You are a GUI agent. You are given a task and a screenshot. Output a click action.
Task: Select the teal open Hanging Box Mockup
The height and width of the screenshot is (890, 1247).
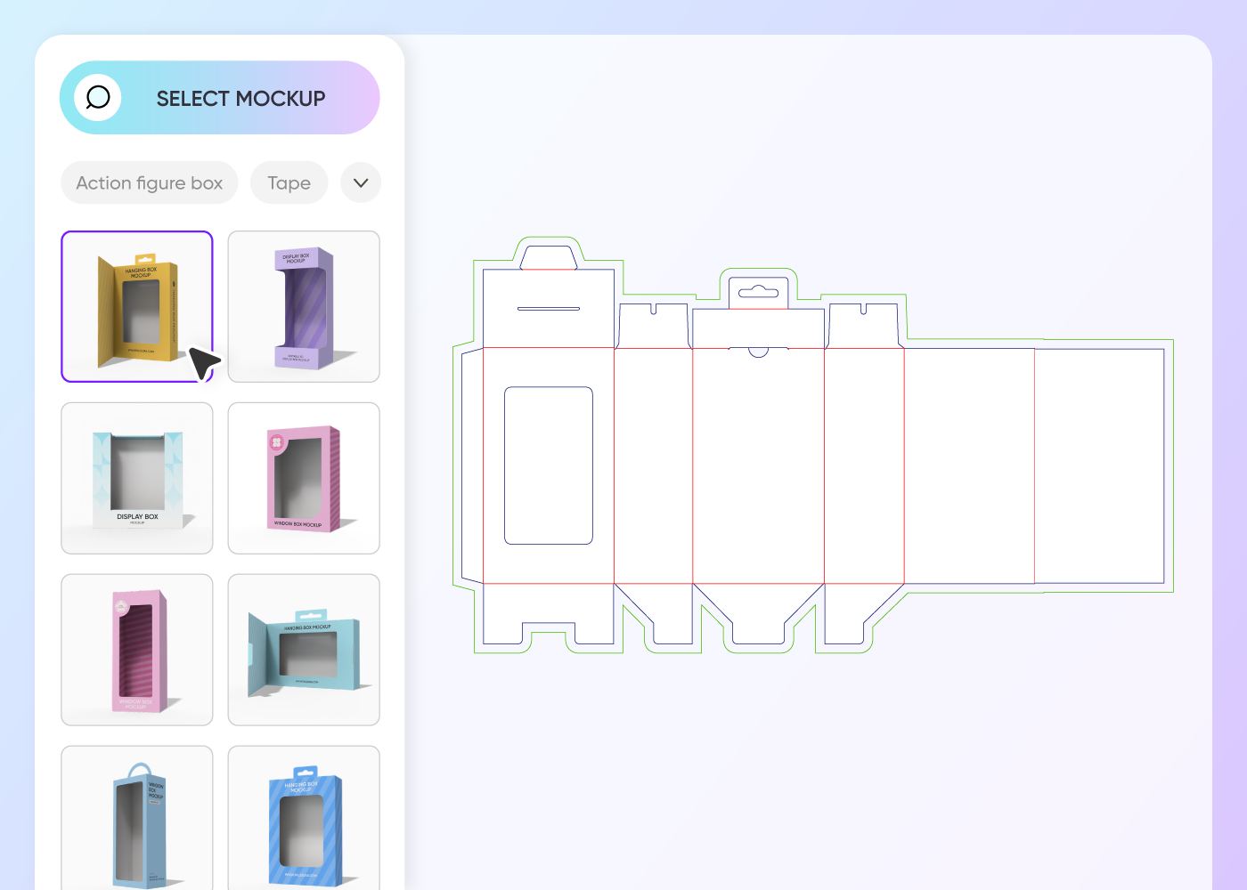click(304, 649)
